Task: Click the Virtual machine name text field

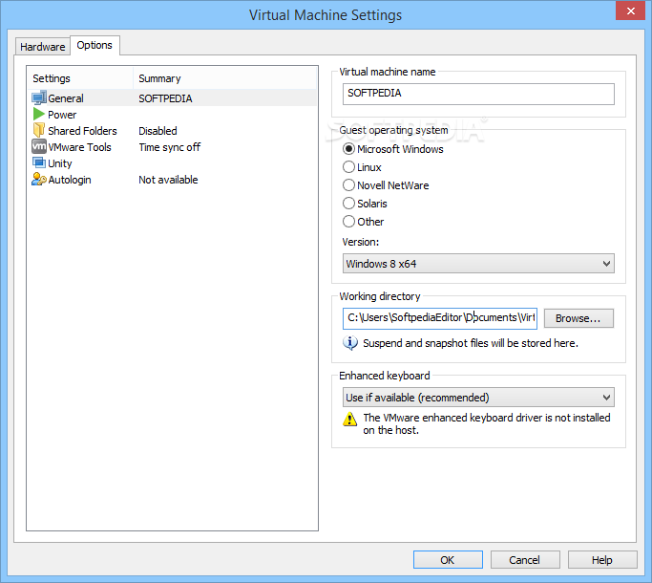Action: point(478,94)
